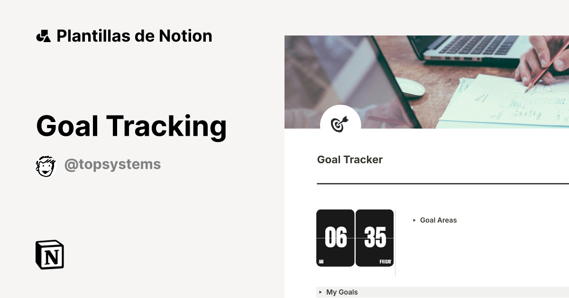Screen dimensions: 569x298
Task: Open the @topsystems profile link
Action: click(112, 164)
